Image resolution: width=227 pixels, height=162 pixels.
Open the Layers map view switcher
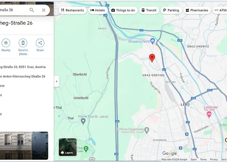pos(67,147)
